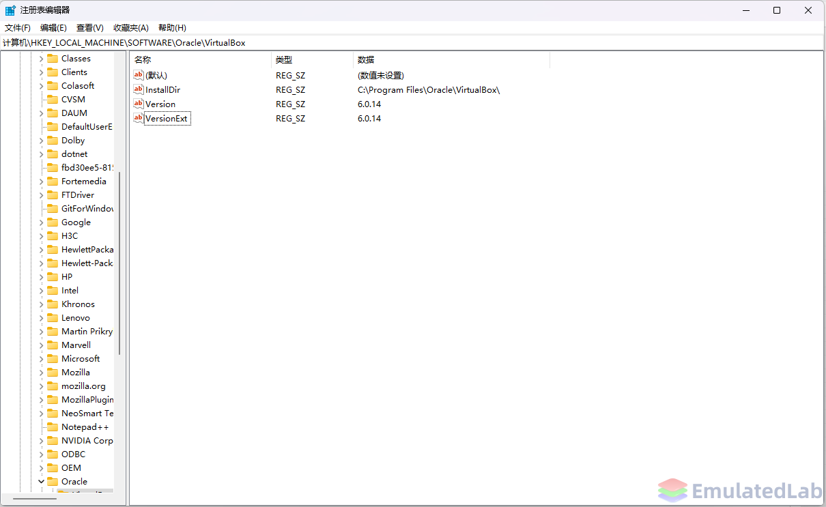Expand the DAUM key
Screen dimensions: 826x507
pyautogui.click(x=41, y=113)
